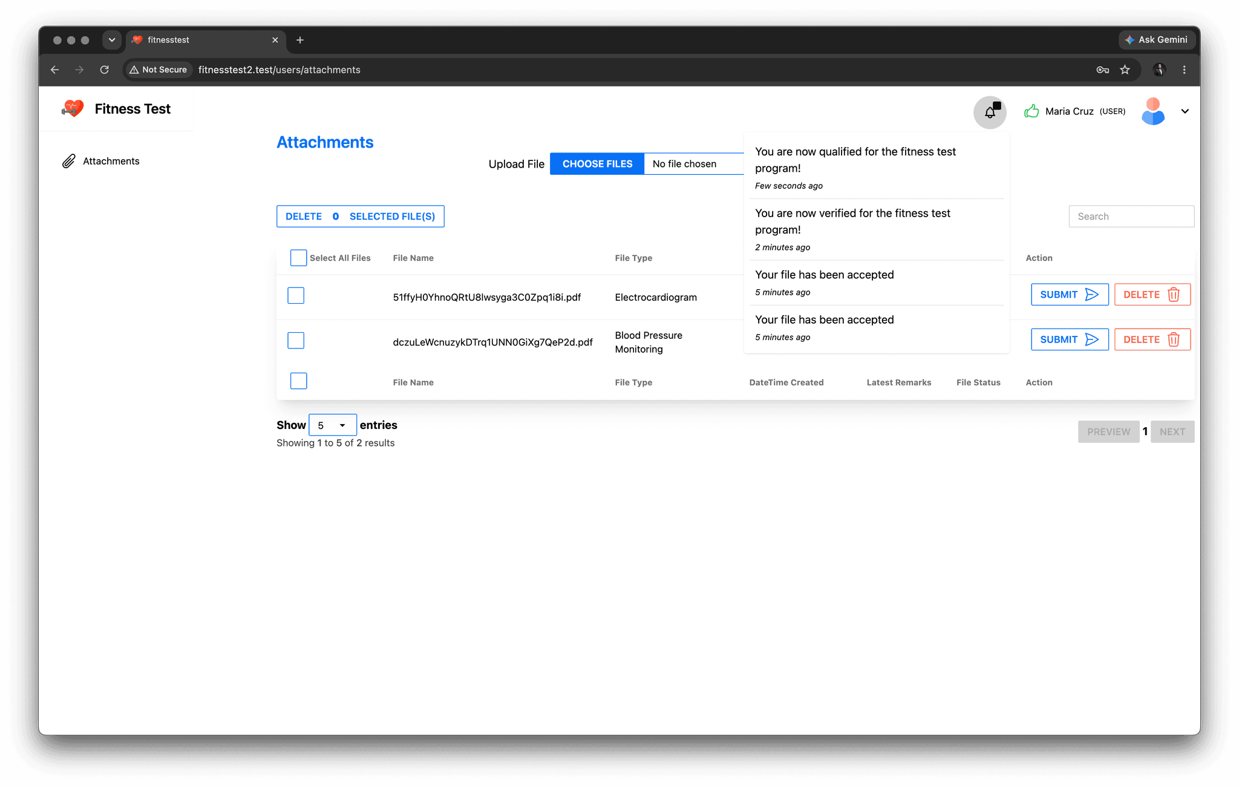Click the user avatar icon
1239x786 pixels.
1153,111
